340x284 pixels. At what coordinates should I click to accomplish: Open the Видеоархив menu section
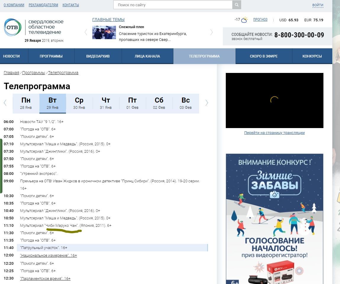[98, 56]
